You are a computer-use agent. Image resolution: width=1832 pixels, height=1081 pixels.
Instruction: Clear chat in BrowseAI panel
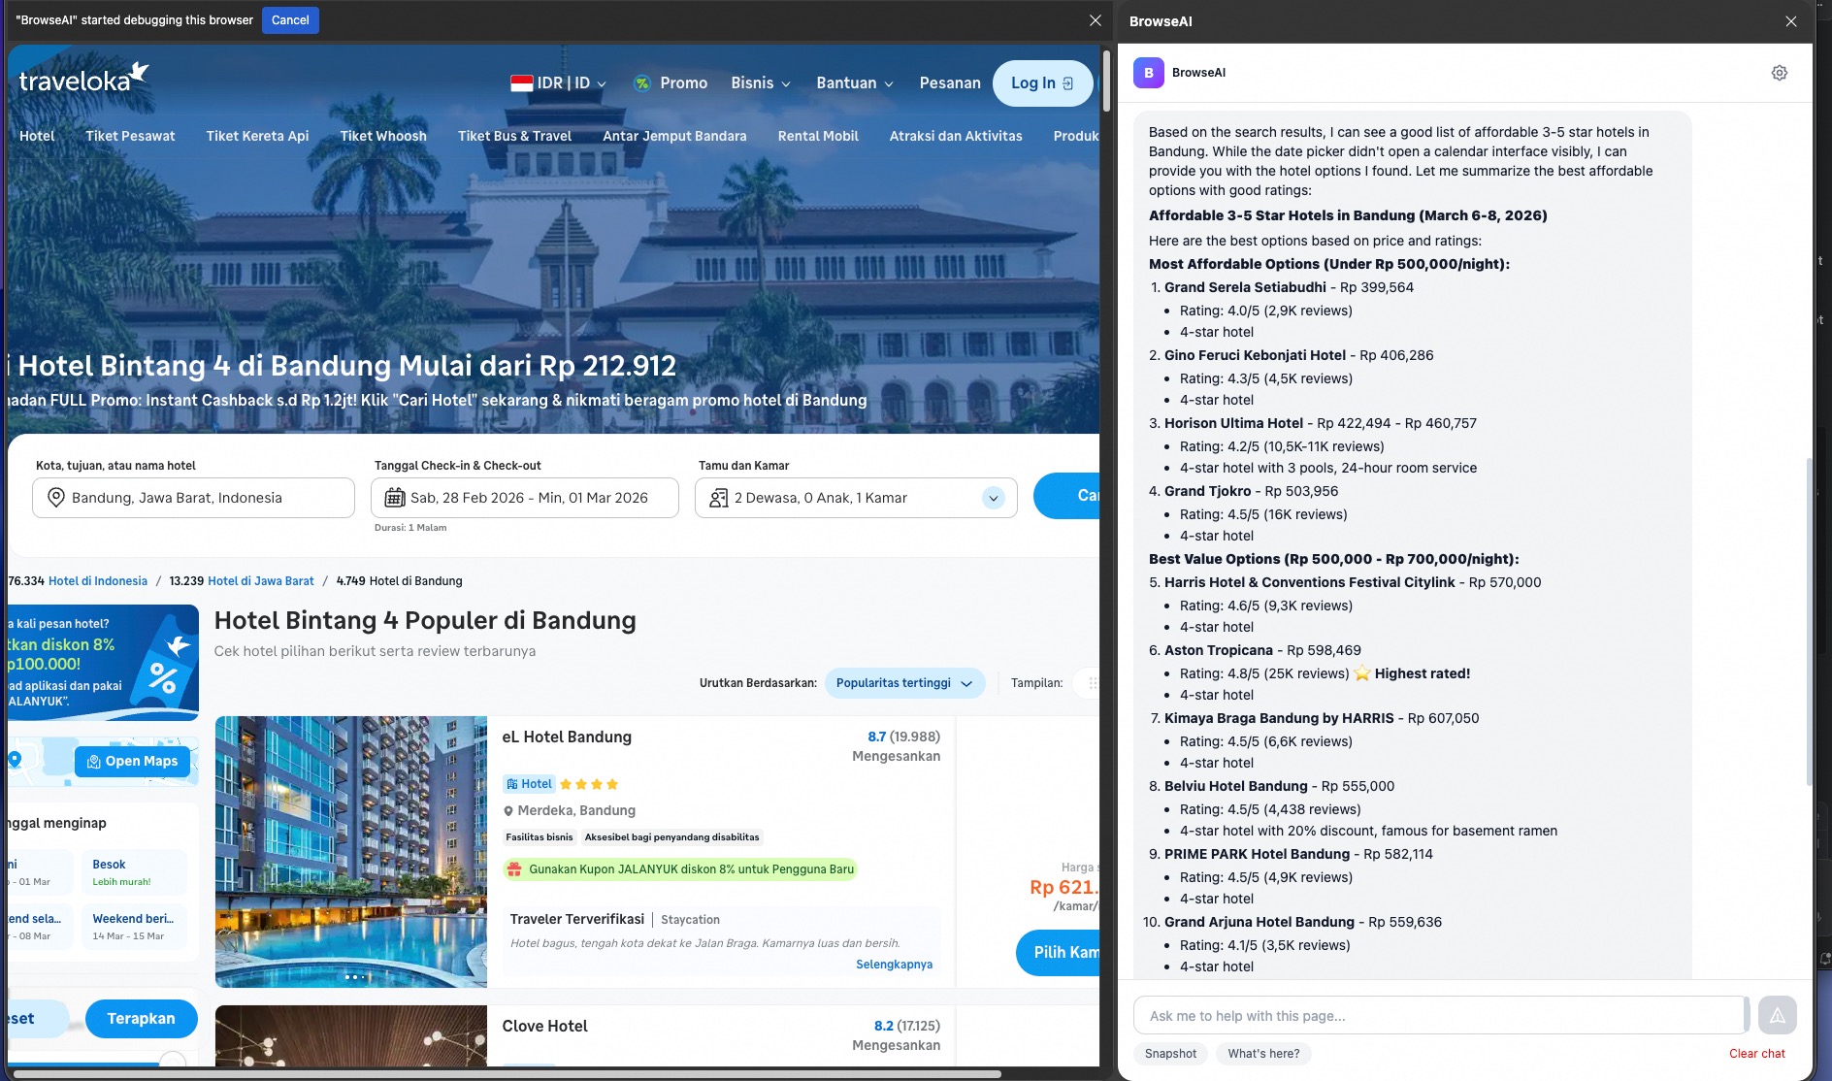click(1756, 1054)
